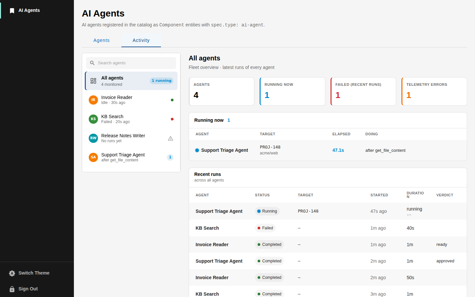Click the PROJ-148 target in Running now
This screenshot has width=475, height=297.
click(270, 147)
